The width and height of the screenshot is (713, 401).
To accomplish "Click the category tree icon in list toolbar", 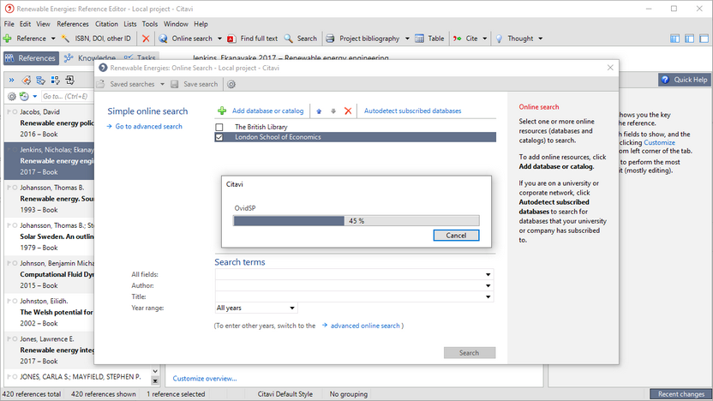I will pos(41,81).
